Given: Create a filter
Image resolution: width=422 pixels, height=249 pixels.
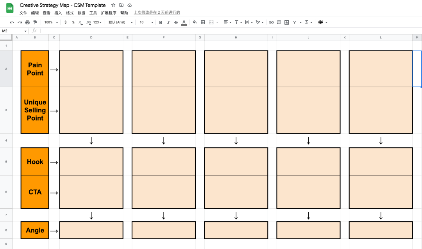Looking at the screenshot, I should coord(295,22).
